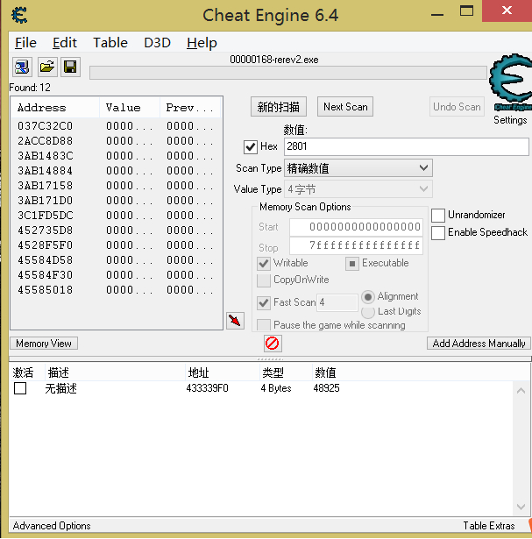Click the Cheat Engine title bar icon

[x=19, y=15]
